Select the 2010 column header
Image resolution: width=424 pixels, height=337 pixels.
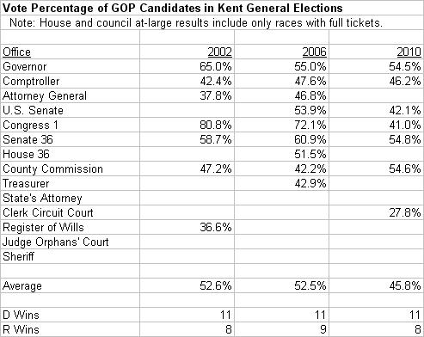pos(409,52)
